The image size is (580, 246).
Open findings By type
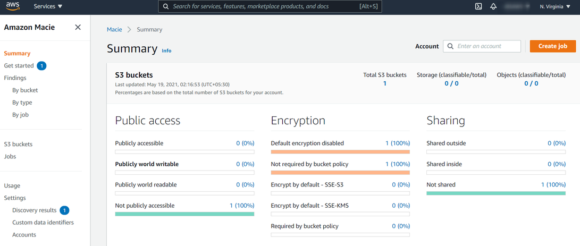click(x=22, y=103)
